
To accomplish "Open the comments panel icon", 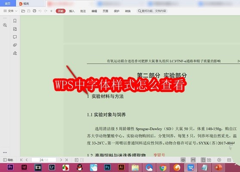I will coord(15,37).
